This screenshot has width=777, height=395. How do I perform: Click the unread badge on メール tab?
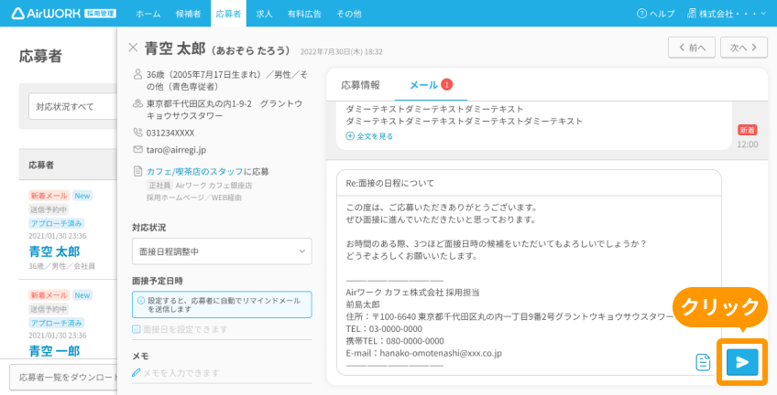point(446,85)
